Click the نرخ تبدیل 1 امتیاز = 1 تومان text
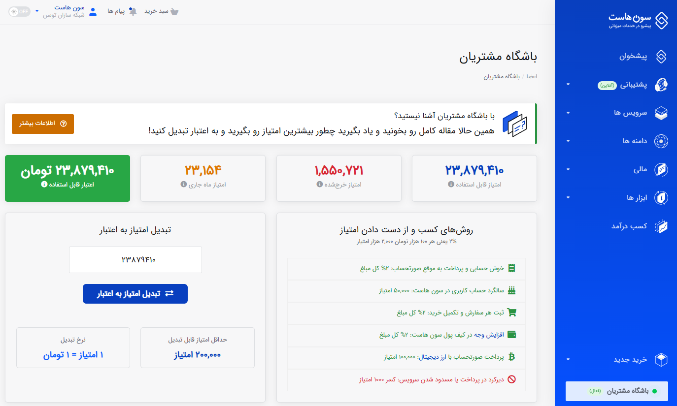The width and height of the screenshot is (677, 406). click(73, 355)
